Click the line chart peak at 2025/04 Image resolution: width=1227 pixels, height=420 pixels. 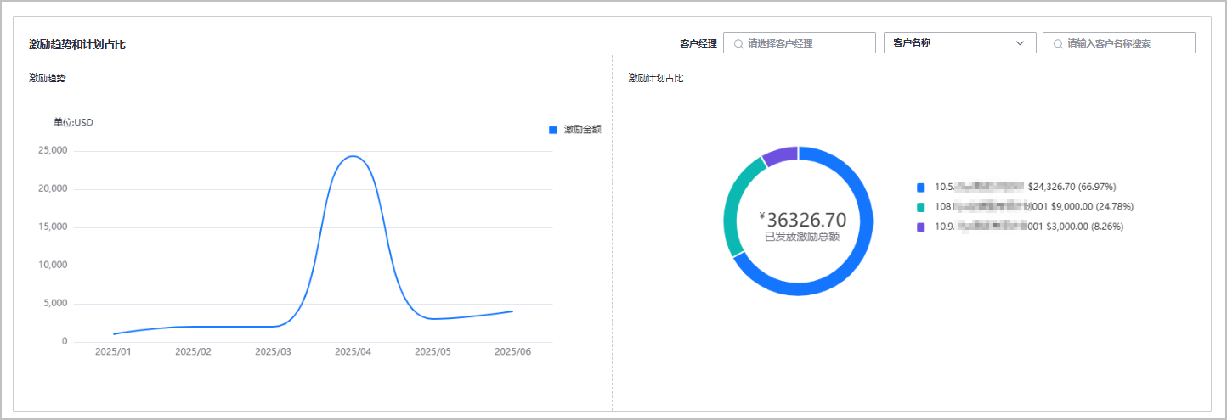(x=353, y=156)
